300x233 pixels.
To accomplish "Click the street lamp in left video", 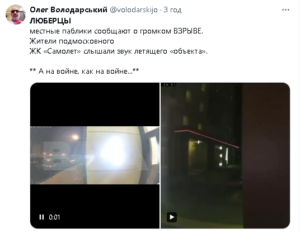I will coord(75,137).
